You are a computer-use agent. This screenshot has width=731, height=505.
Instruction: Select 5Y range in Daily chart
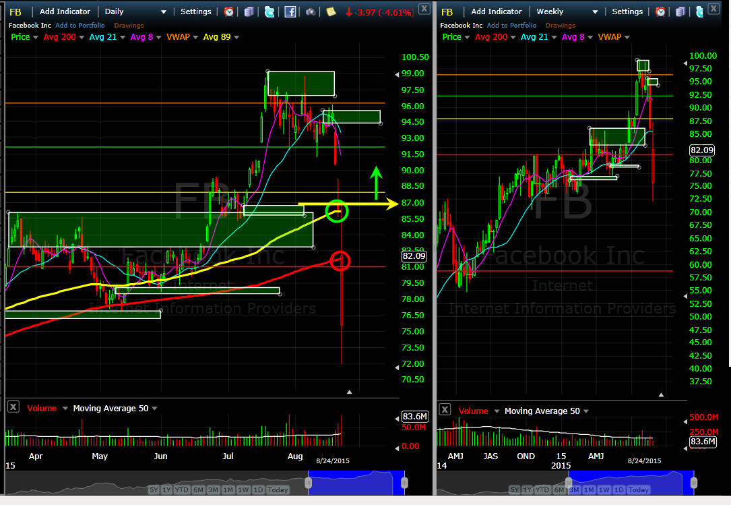(154, 490)
